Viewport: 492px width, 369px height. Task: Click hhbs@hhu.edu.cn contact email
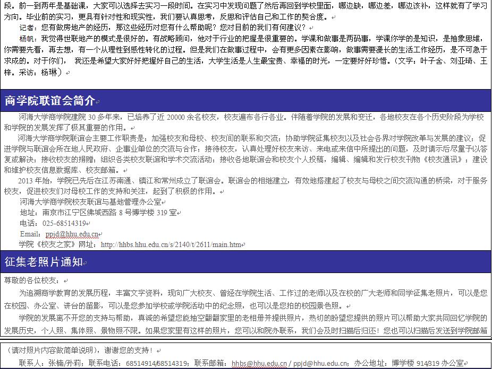click(x=259, y=363)
